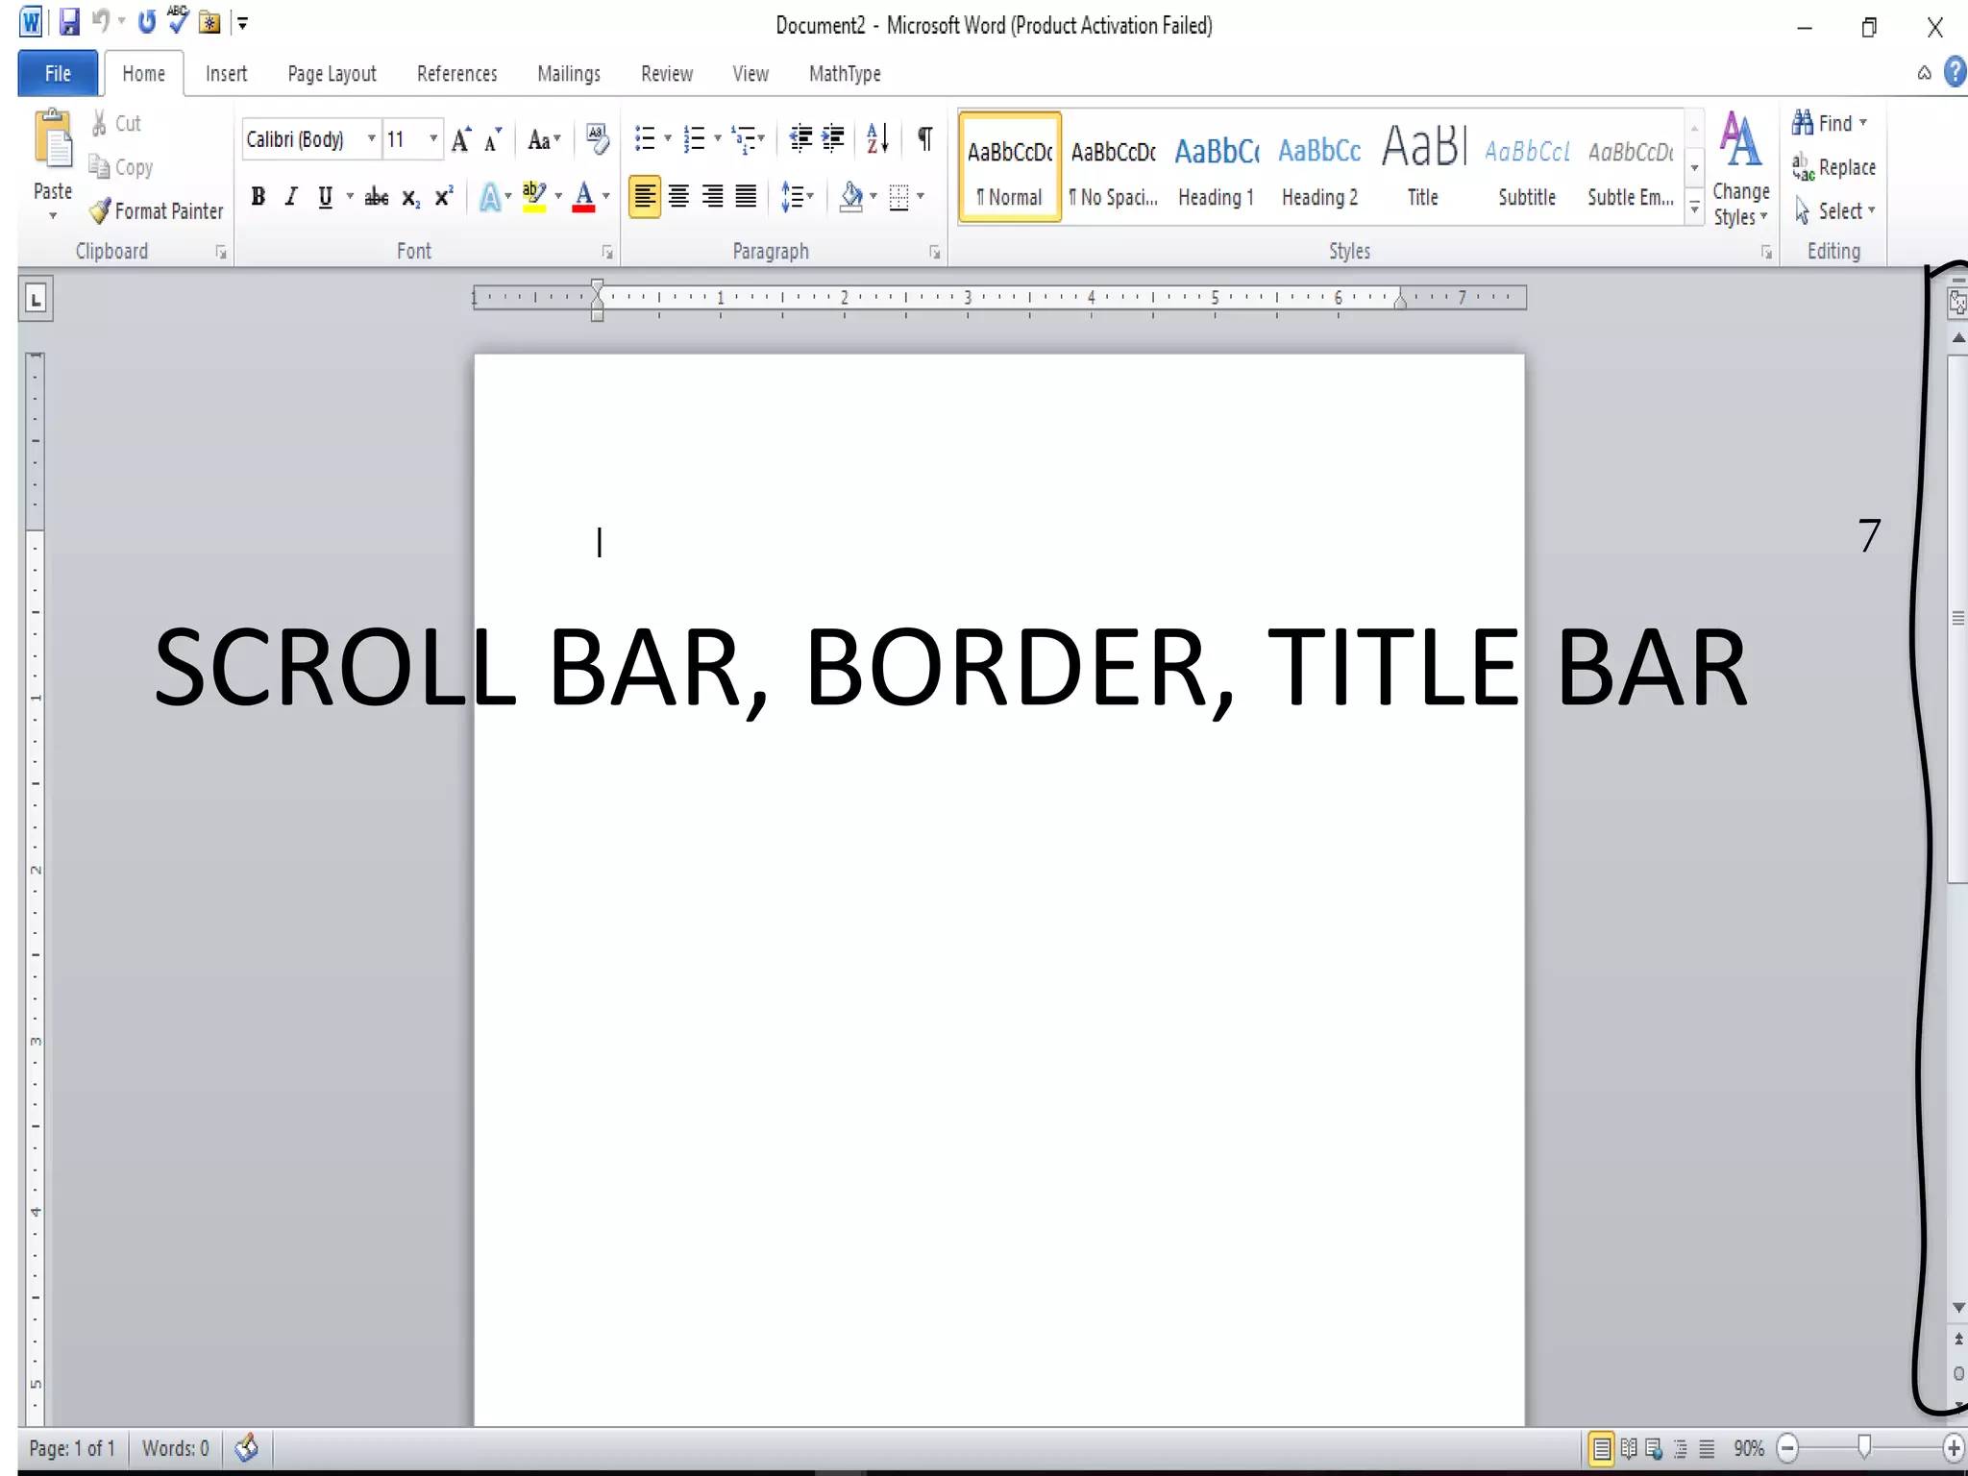
Task: Open Paste options dropdown arrow
Action: click(53, 216)
